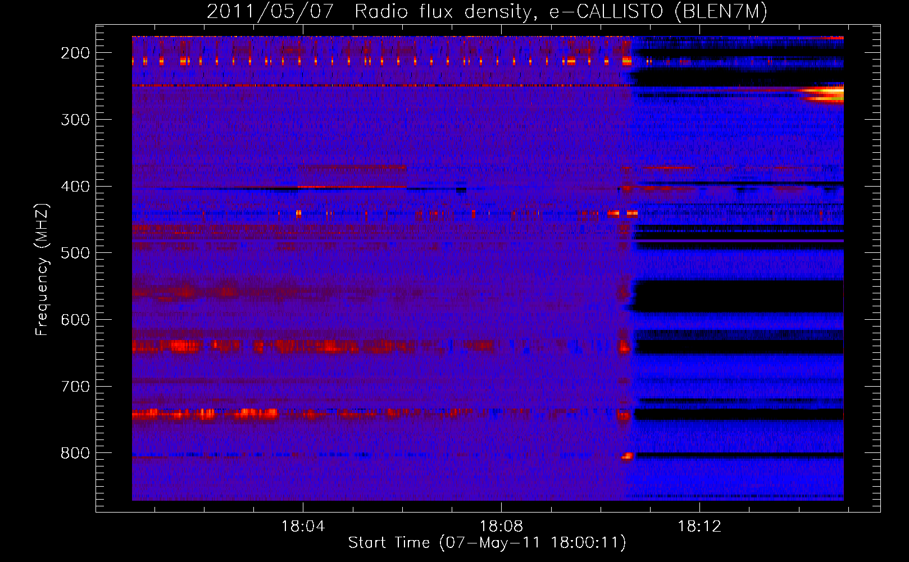909x562 pixels.
Task: Click the wide black band near 570 MHz
Action: click(x=739, y=296)
